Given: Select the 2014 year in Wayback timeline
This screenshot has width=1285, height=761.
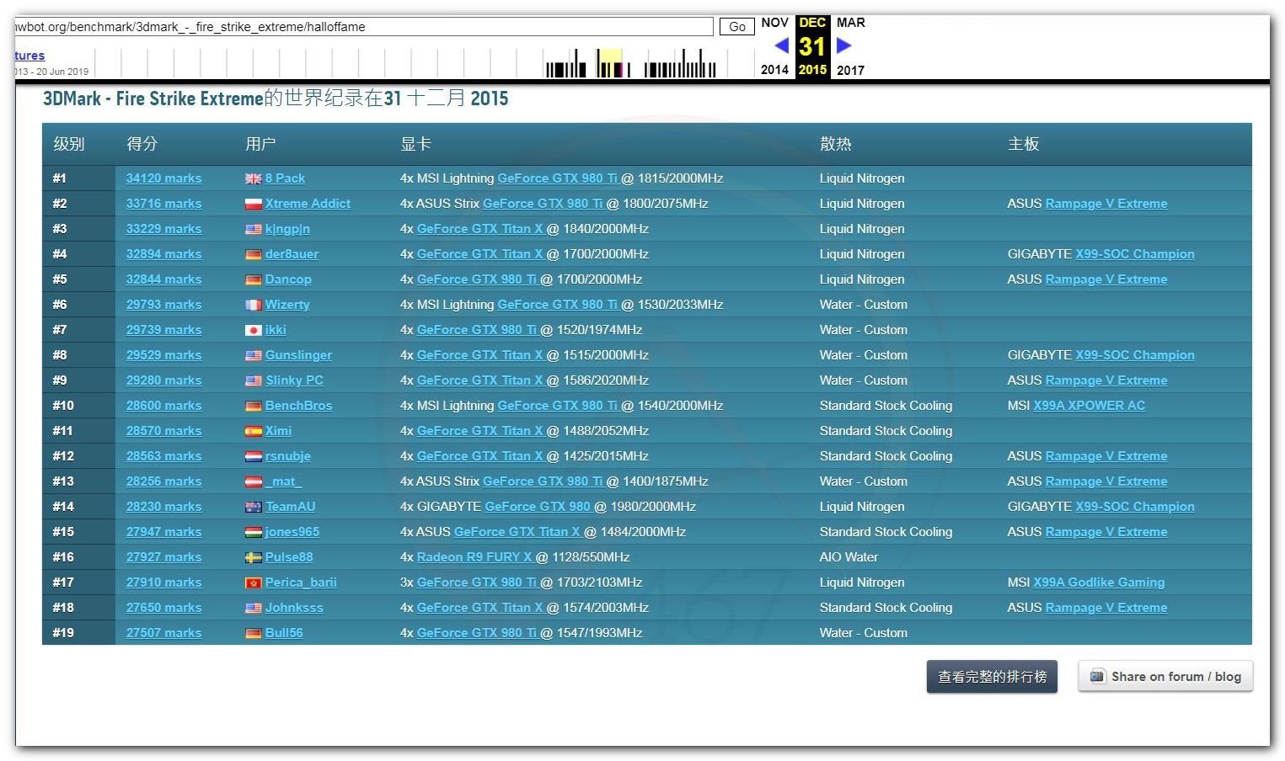Looking at the screenshot, I should 774,70.
